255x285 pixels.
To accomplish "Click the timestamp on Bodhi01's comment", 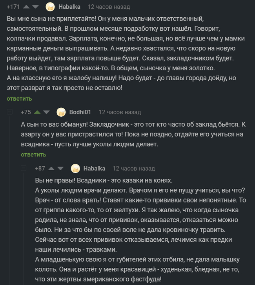I will click(x=120, y=112).
